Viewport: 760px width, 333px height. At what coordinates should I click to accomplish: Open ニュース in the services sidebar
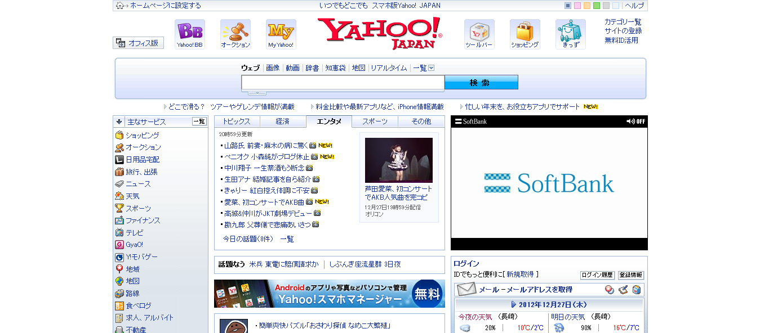click(x=138, y=184)
